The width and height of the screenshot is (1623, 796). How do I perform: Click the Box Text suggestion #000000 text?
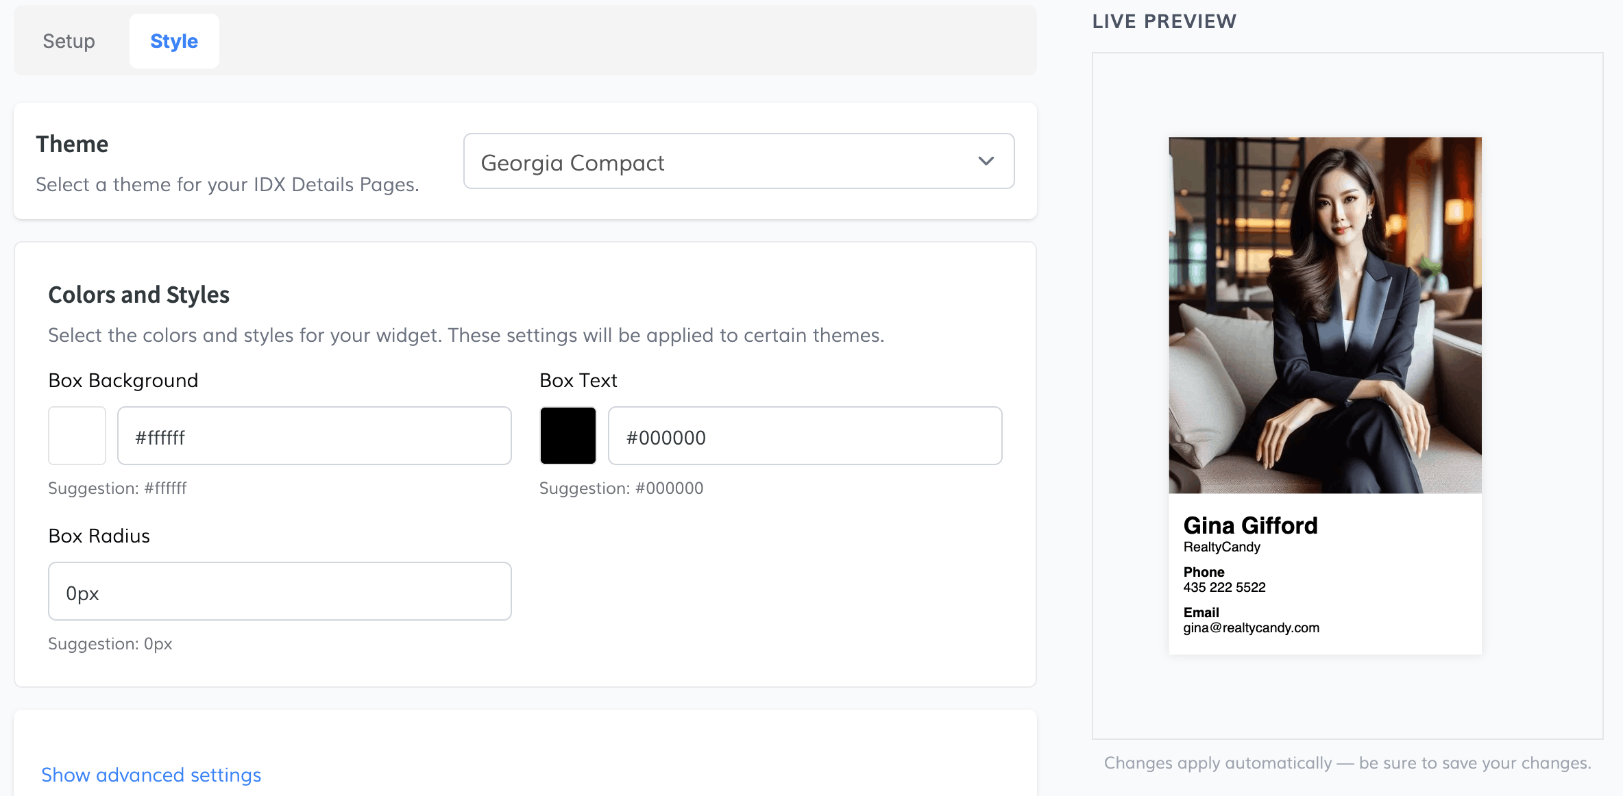(621, 488)
